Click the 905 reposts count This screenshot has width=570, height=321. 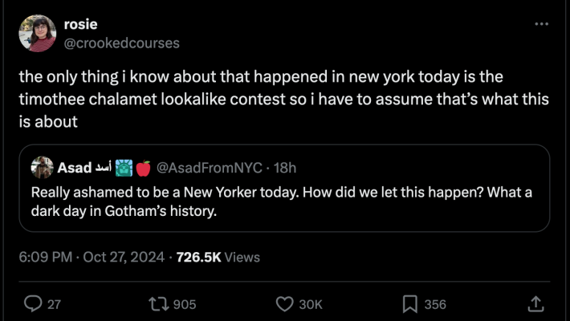[x=185, y=304]
